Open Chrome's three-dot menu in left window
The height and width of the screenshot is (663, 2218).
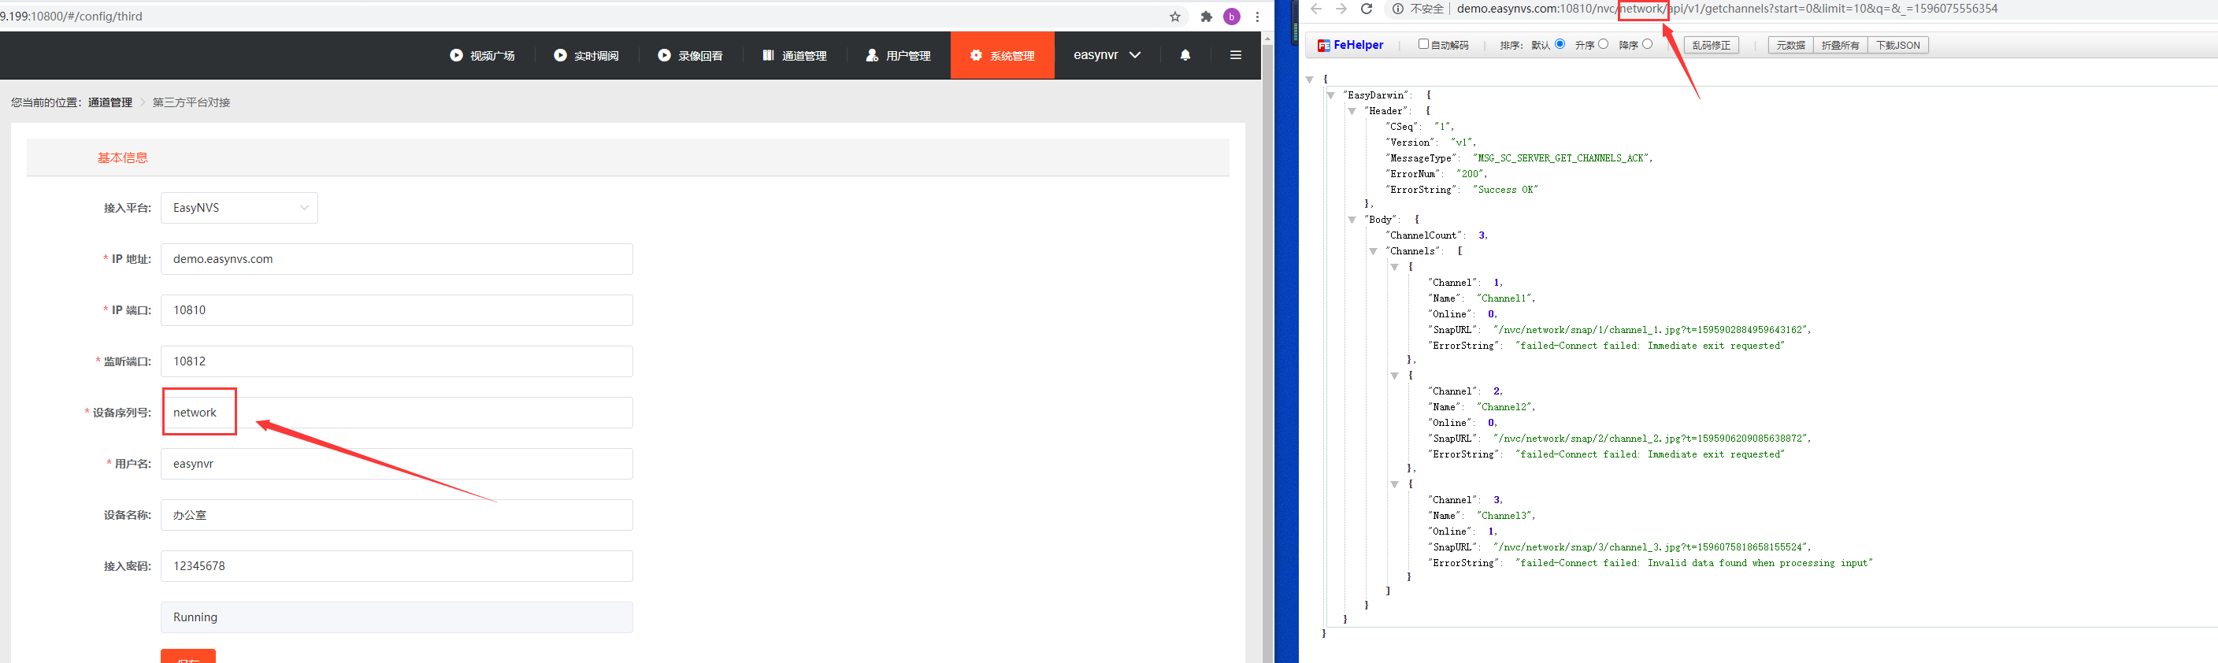(1257, 17)
